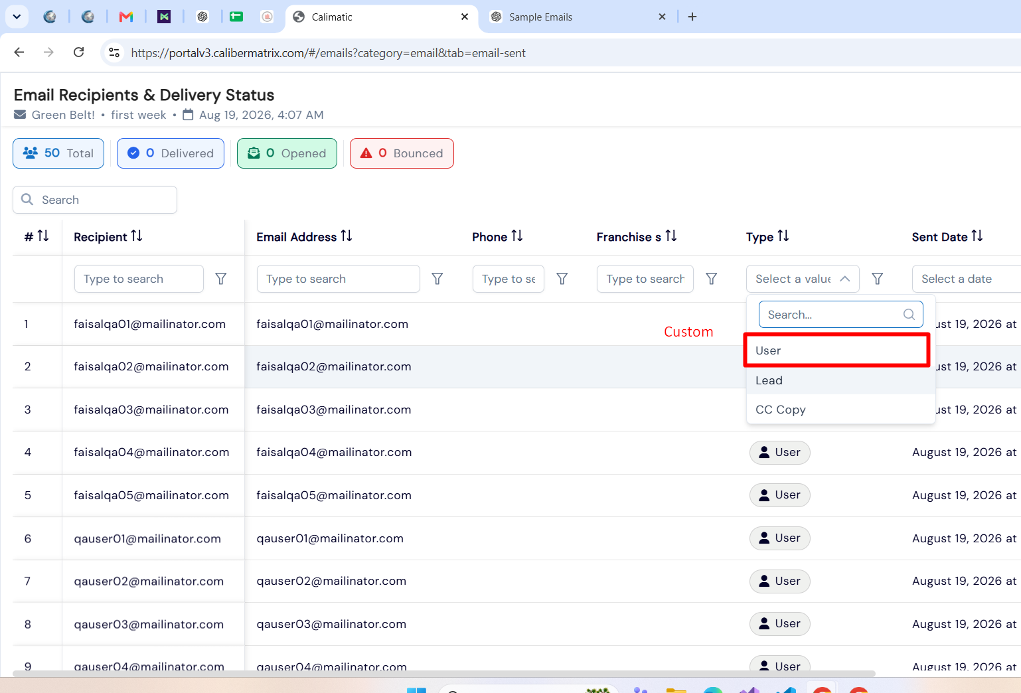Sort by Phone column arrows

[517, 236]
